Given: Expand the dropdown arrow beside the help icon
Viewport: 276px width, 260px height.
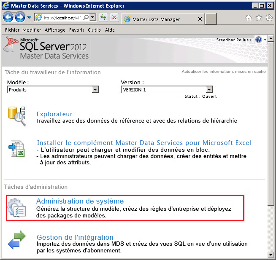Looking at the screenshot, I should click(265, 40).
